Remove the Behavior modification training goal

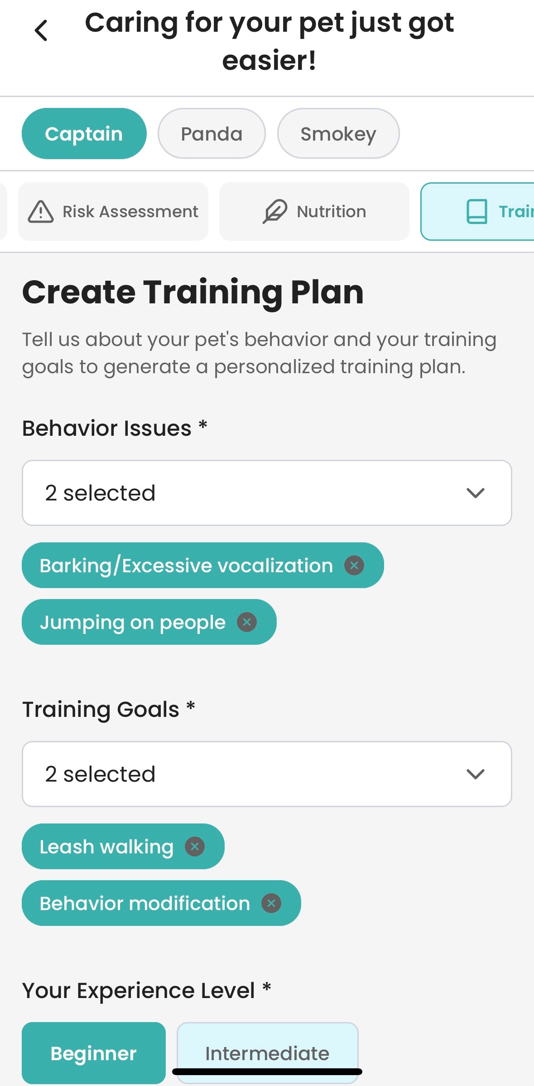click(x=271, y=903)
